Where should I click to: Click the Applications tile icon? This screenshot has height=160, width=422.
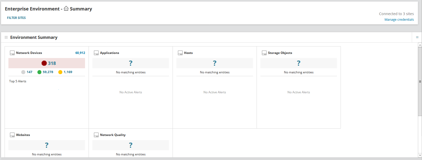tap(96, 53)
